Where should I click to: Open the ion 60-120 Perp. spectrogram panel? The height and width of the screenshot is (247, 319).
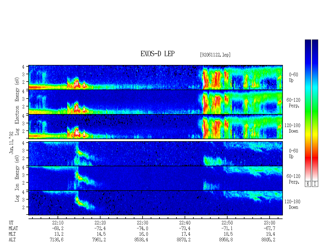click(156, 178)
